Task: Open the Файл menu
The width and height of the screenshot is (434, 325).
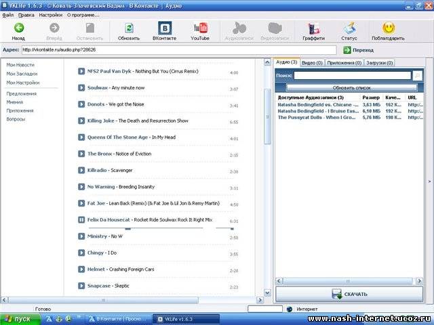Action: (x=7, y=15)
